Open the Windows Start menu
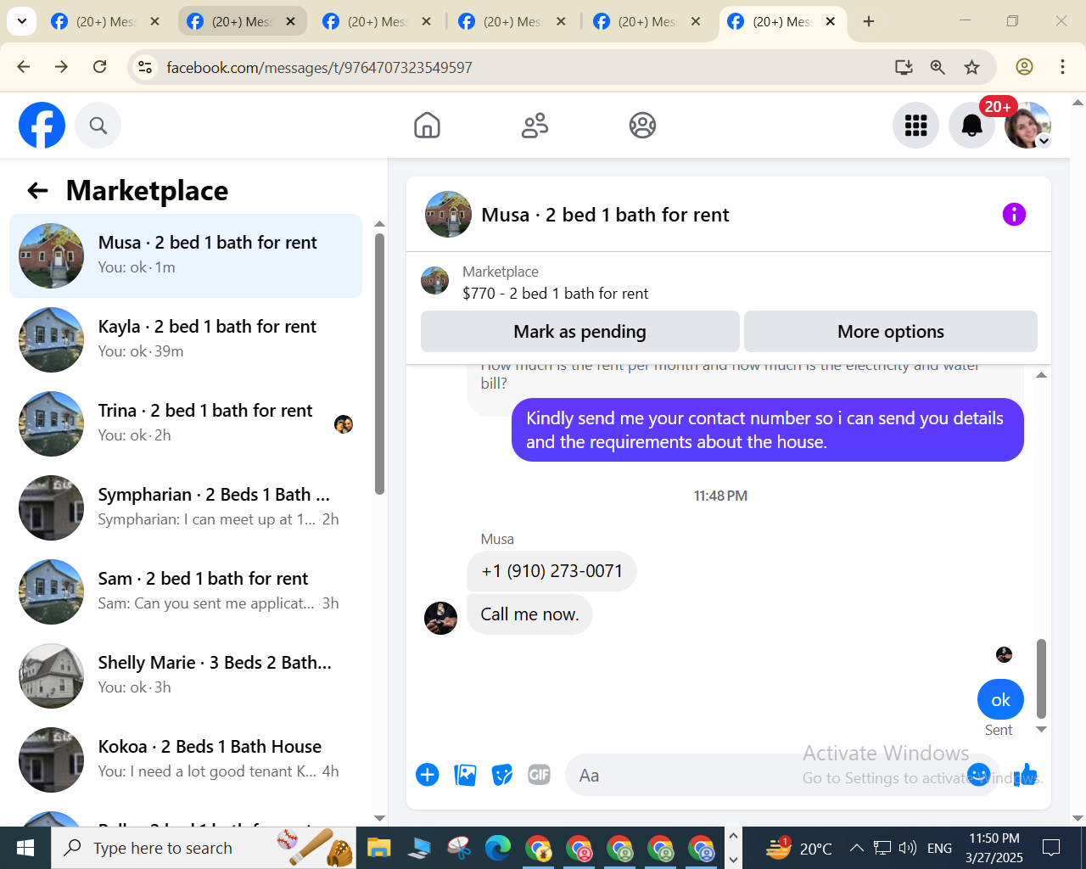Screen dimensions: 1086x869 point(25,848)
